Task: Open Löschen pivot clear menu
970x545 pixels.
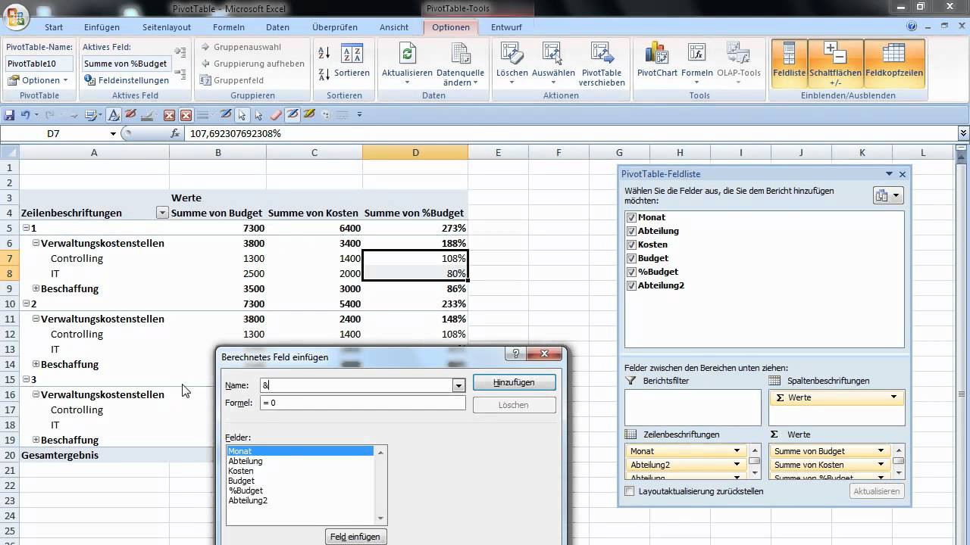Action: pyautogui.click(x=512, y=64)
